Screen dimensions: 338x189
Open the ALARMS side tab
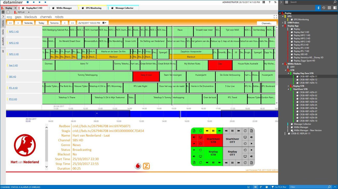[x=3, y=41]
